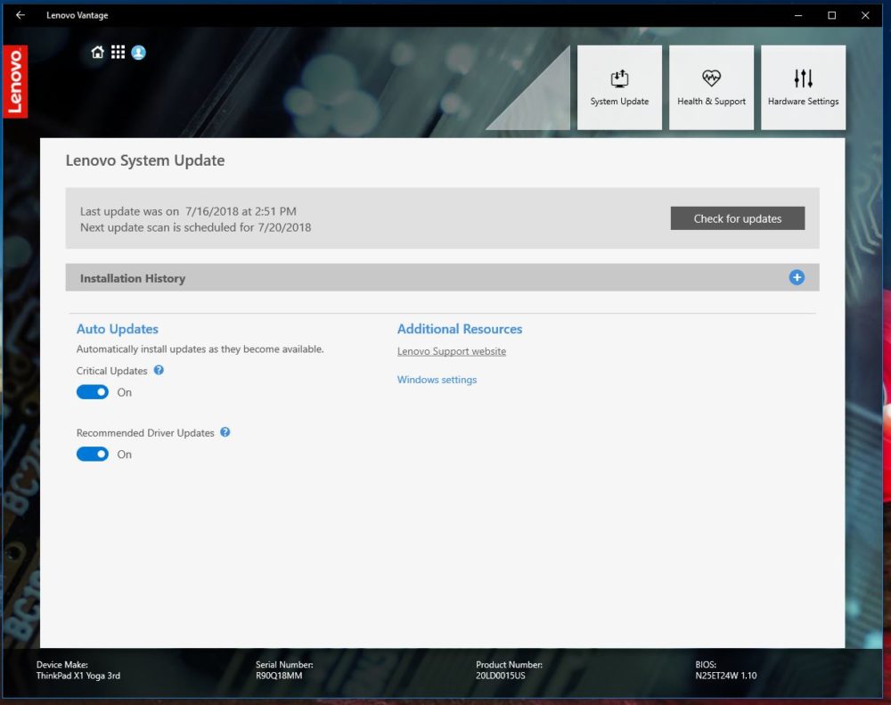The image size is (891, 705).
Task: Click the Lenovo System Update title
Action: [145, 160]
